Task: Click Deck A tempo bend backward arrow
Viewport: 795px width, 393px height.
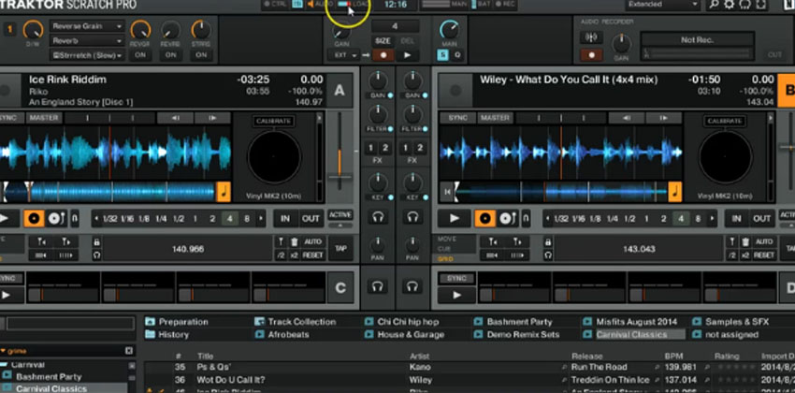Action: click(175, 118)
